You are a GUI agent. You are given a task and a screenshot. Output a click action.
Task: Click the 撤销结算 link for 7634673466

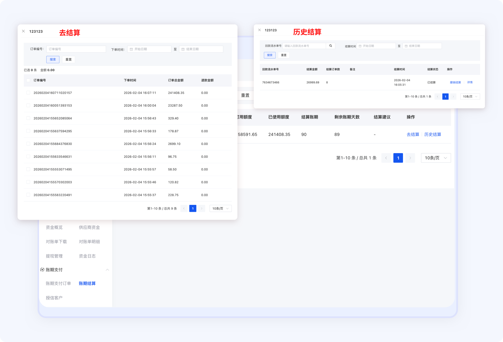[455, 83]
